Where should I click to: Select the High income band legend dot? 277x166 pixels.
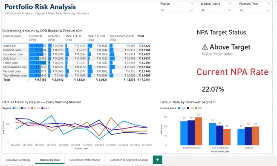179,108
